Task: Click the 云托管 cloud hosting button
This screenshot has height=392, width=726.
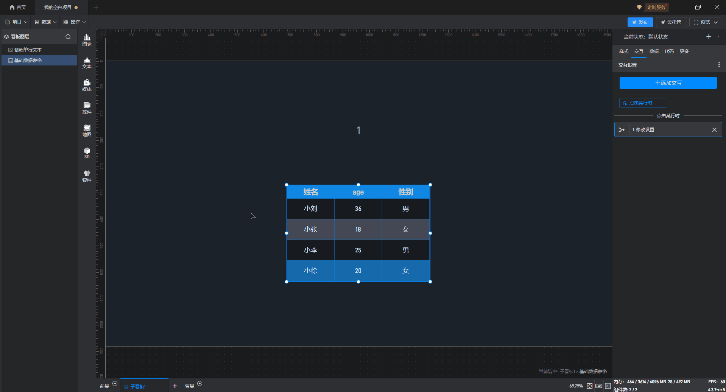Action: tap(671, 22)
